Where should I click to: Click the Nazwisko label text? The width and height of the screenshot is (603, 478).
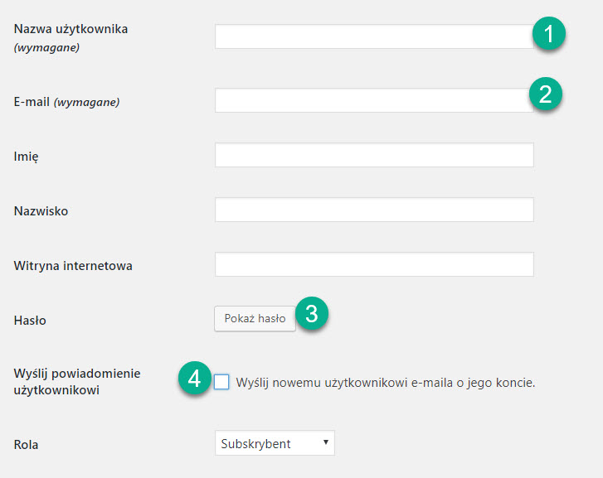[41, 211]
